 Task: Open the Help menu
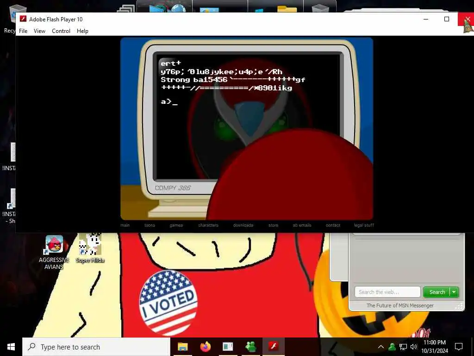[82, 31]
